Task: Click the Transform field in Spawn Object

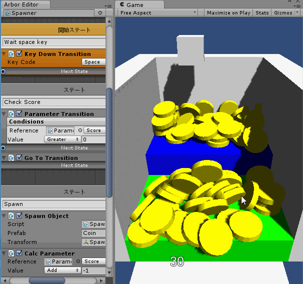Action: tap(93, 242)
